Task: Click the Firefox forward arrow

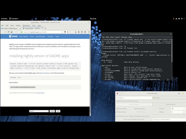Action: pos(5,32)
